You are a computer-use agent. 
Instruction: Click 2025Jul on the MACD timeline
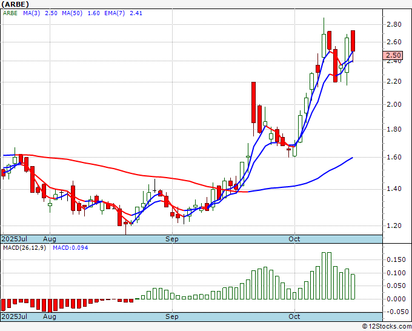point(15,316)
